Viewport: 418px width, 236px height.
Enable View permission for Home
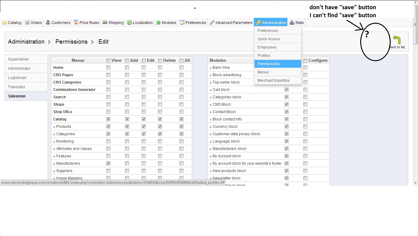tap(108, 68)
